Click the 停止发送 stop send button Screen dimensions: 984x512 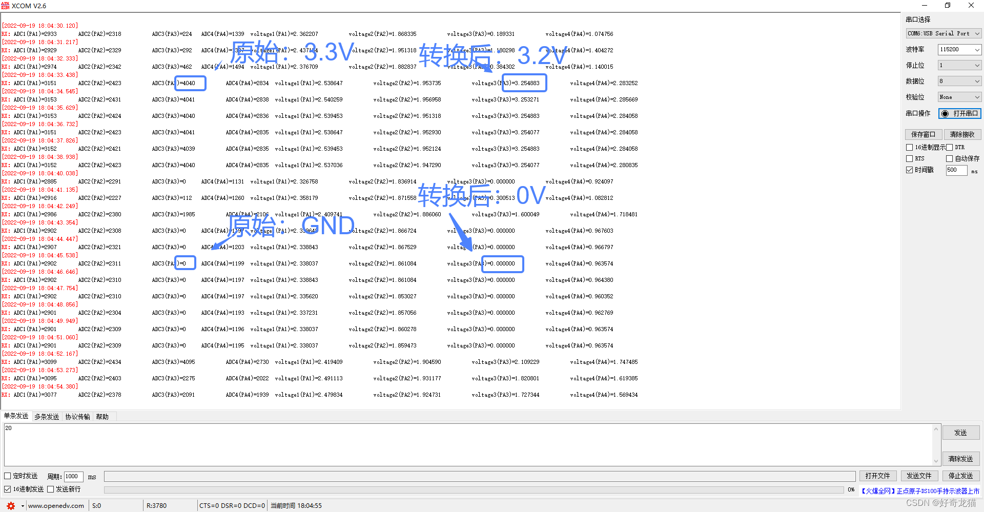point(961,476)
